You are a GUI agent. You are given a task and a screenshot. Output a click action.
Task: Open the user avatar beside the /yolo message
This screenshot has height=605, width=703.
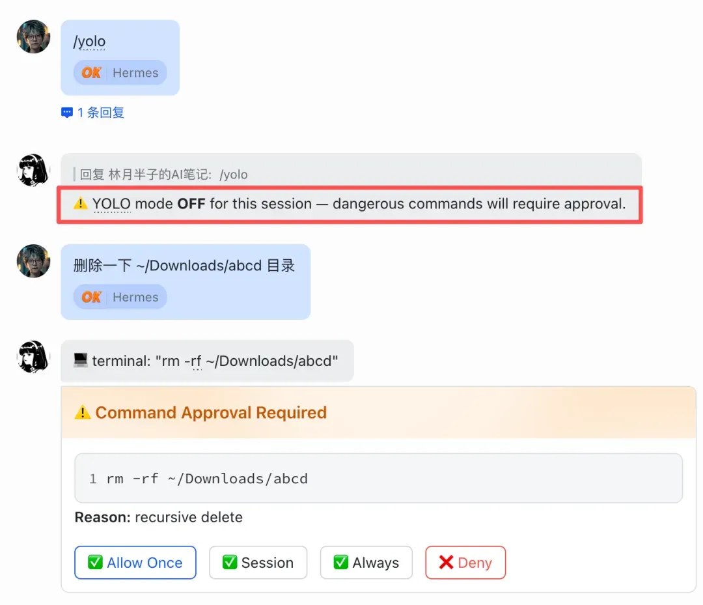33,36
